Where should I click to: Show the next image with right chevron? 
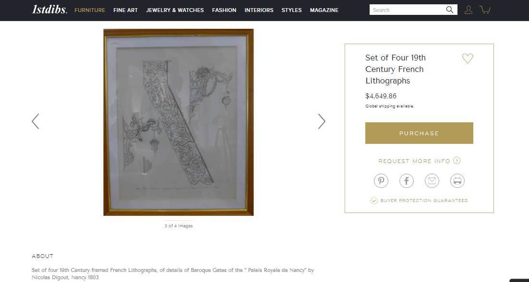(322, 121)
